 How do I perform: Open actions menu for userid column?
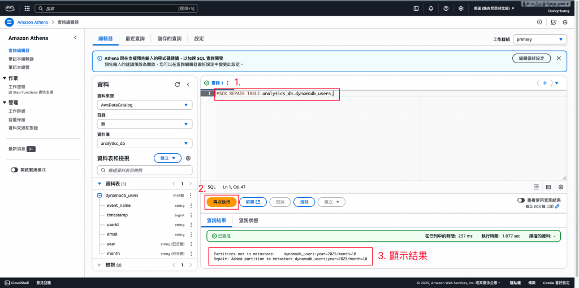coord(191,224)
